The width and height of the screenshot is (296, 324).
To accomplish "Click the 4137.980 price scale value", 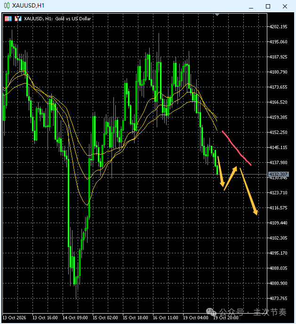I will 278,162.
